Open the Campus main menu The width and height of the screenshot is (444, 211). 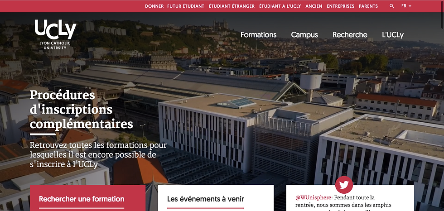tap(304, 35)
